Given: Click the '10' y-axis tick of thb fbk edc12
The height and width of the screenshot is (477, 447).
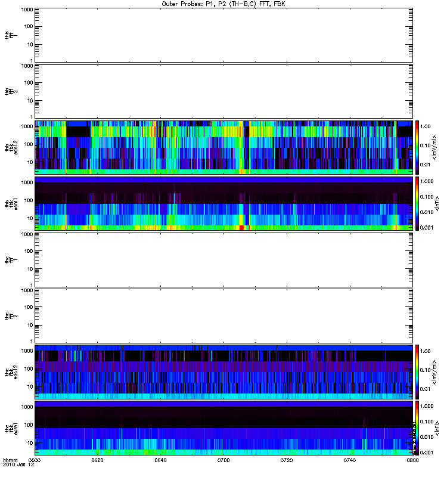Looking at the screenshot, I should pos(30,162).
